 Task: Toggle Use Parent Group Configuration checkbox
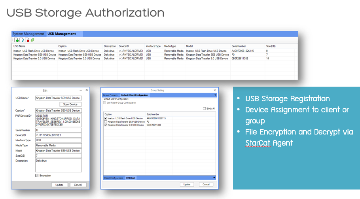pos(105,103)
